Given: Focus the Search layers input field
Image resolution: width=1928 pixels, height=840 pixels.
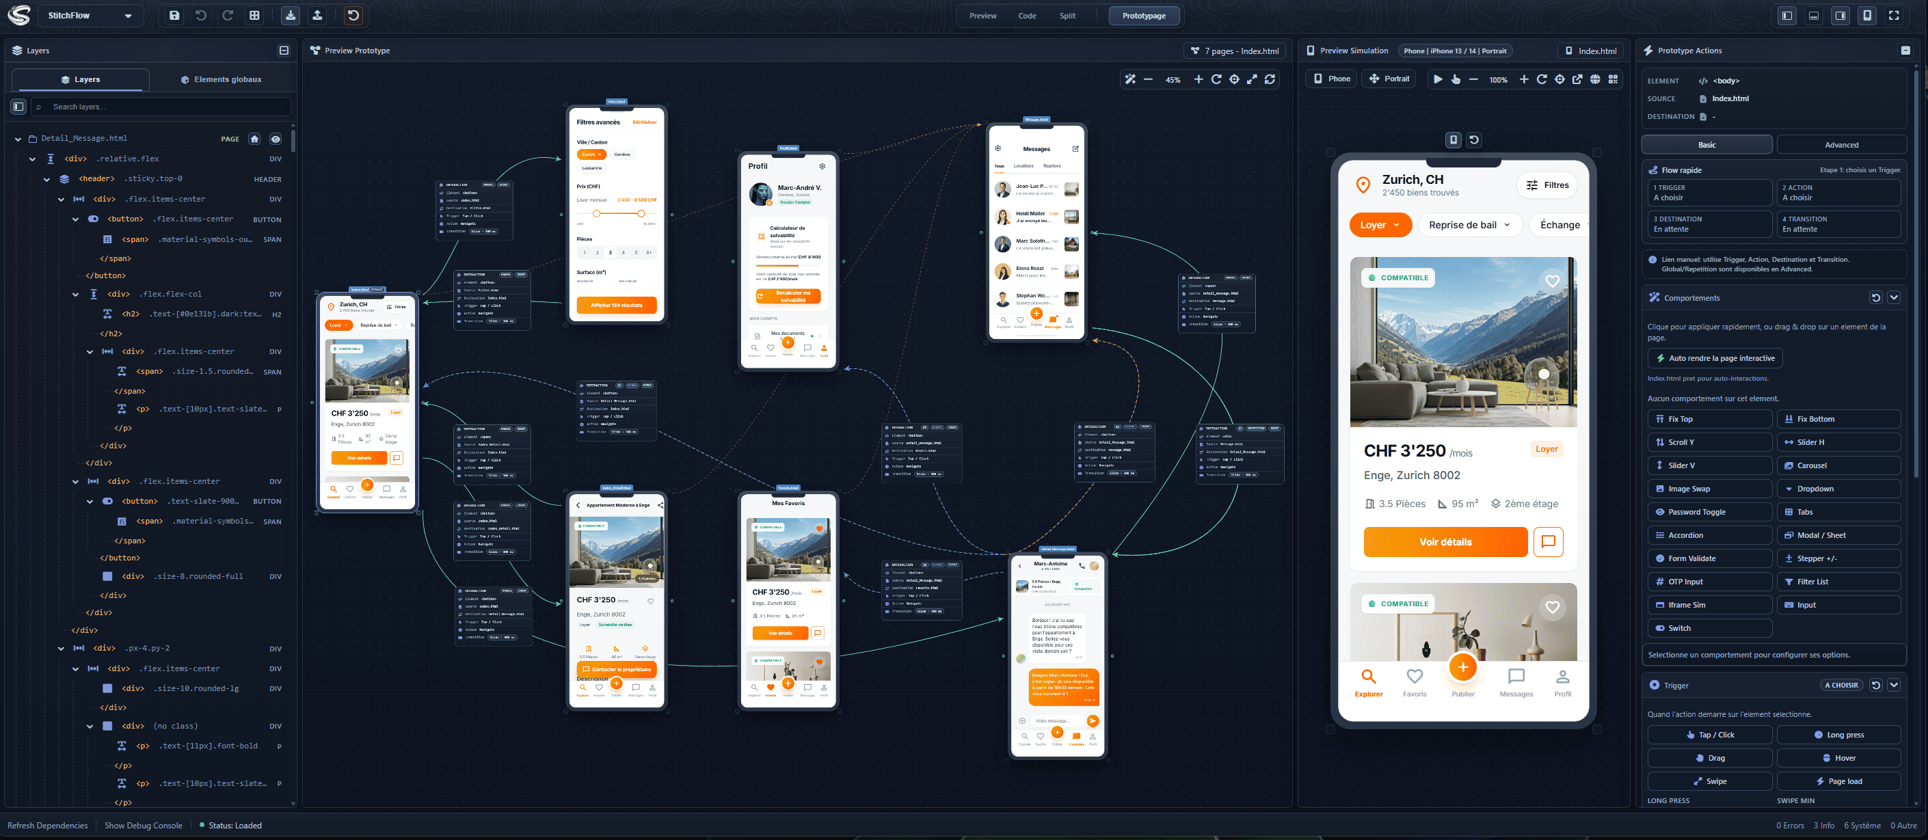Looking at the screenshot, I should [x=161, y=107].
